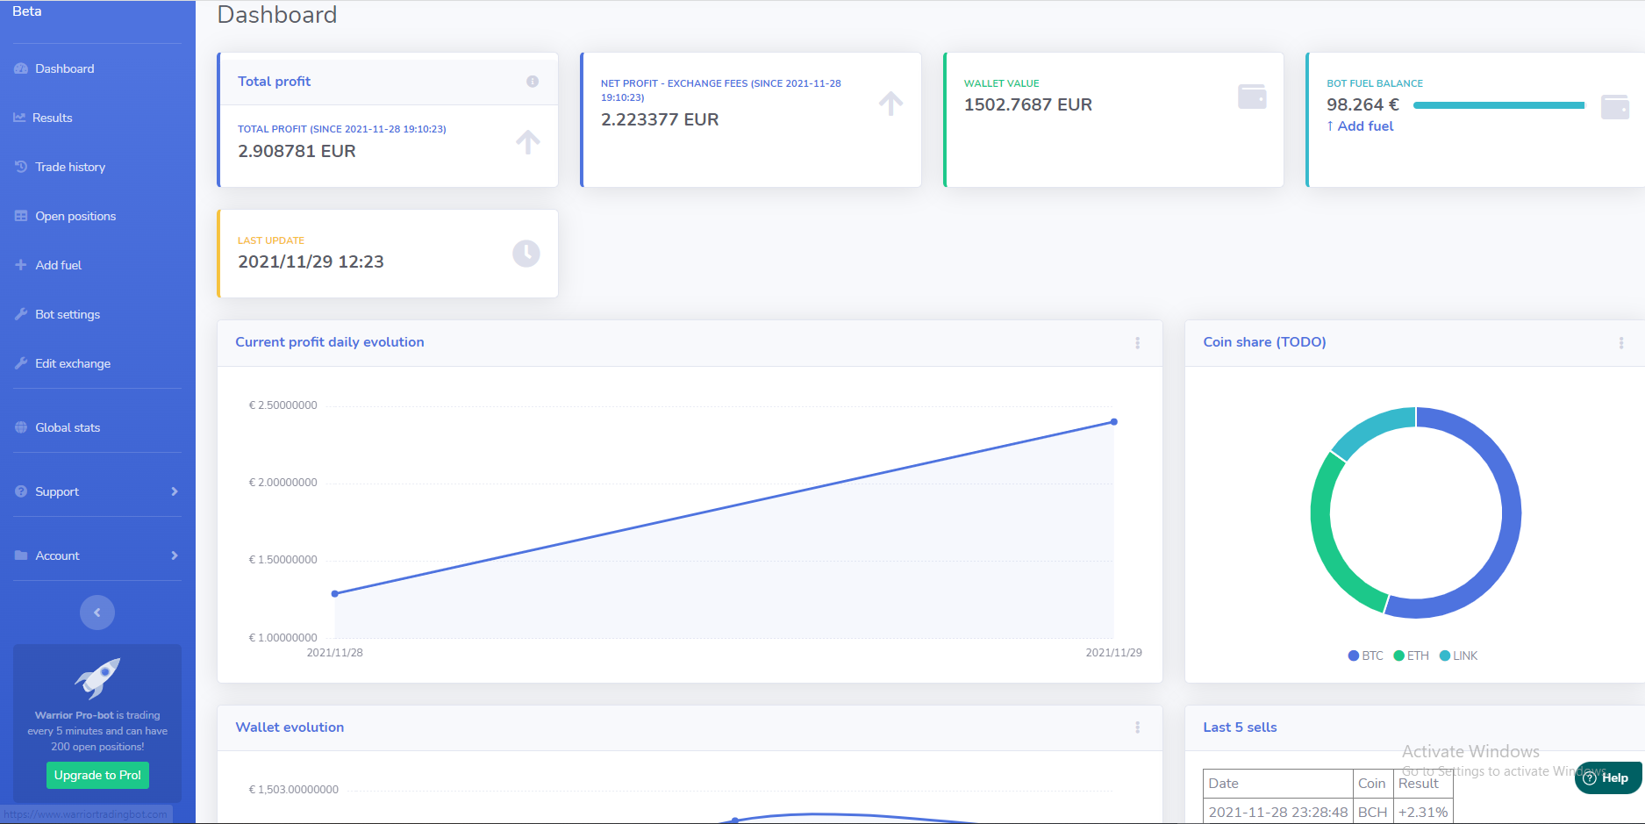Viewport: 1645px width, 824px height.
Task: Expand the Support sidebar menu
Action: pos(97,491)
